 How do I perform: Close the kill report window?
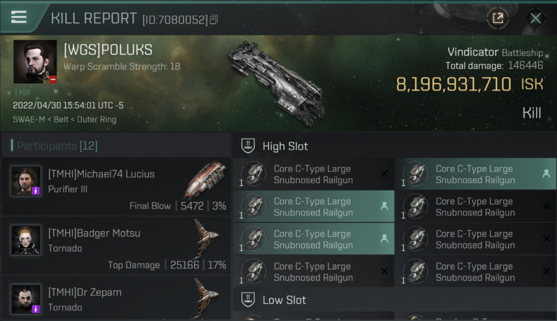coord(536,18)
